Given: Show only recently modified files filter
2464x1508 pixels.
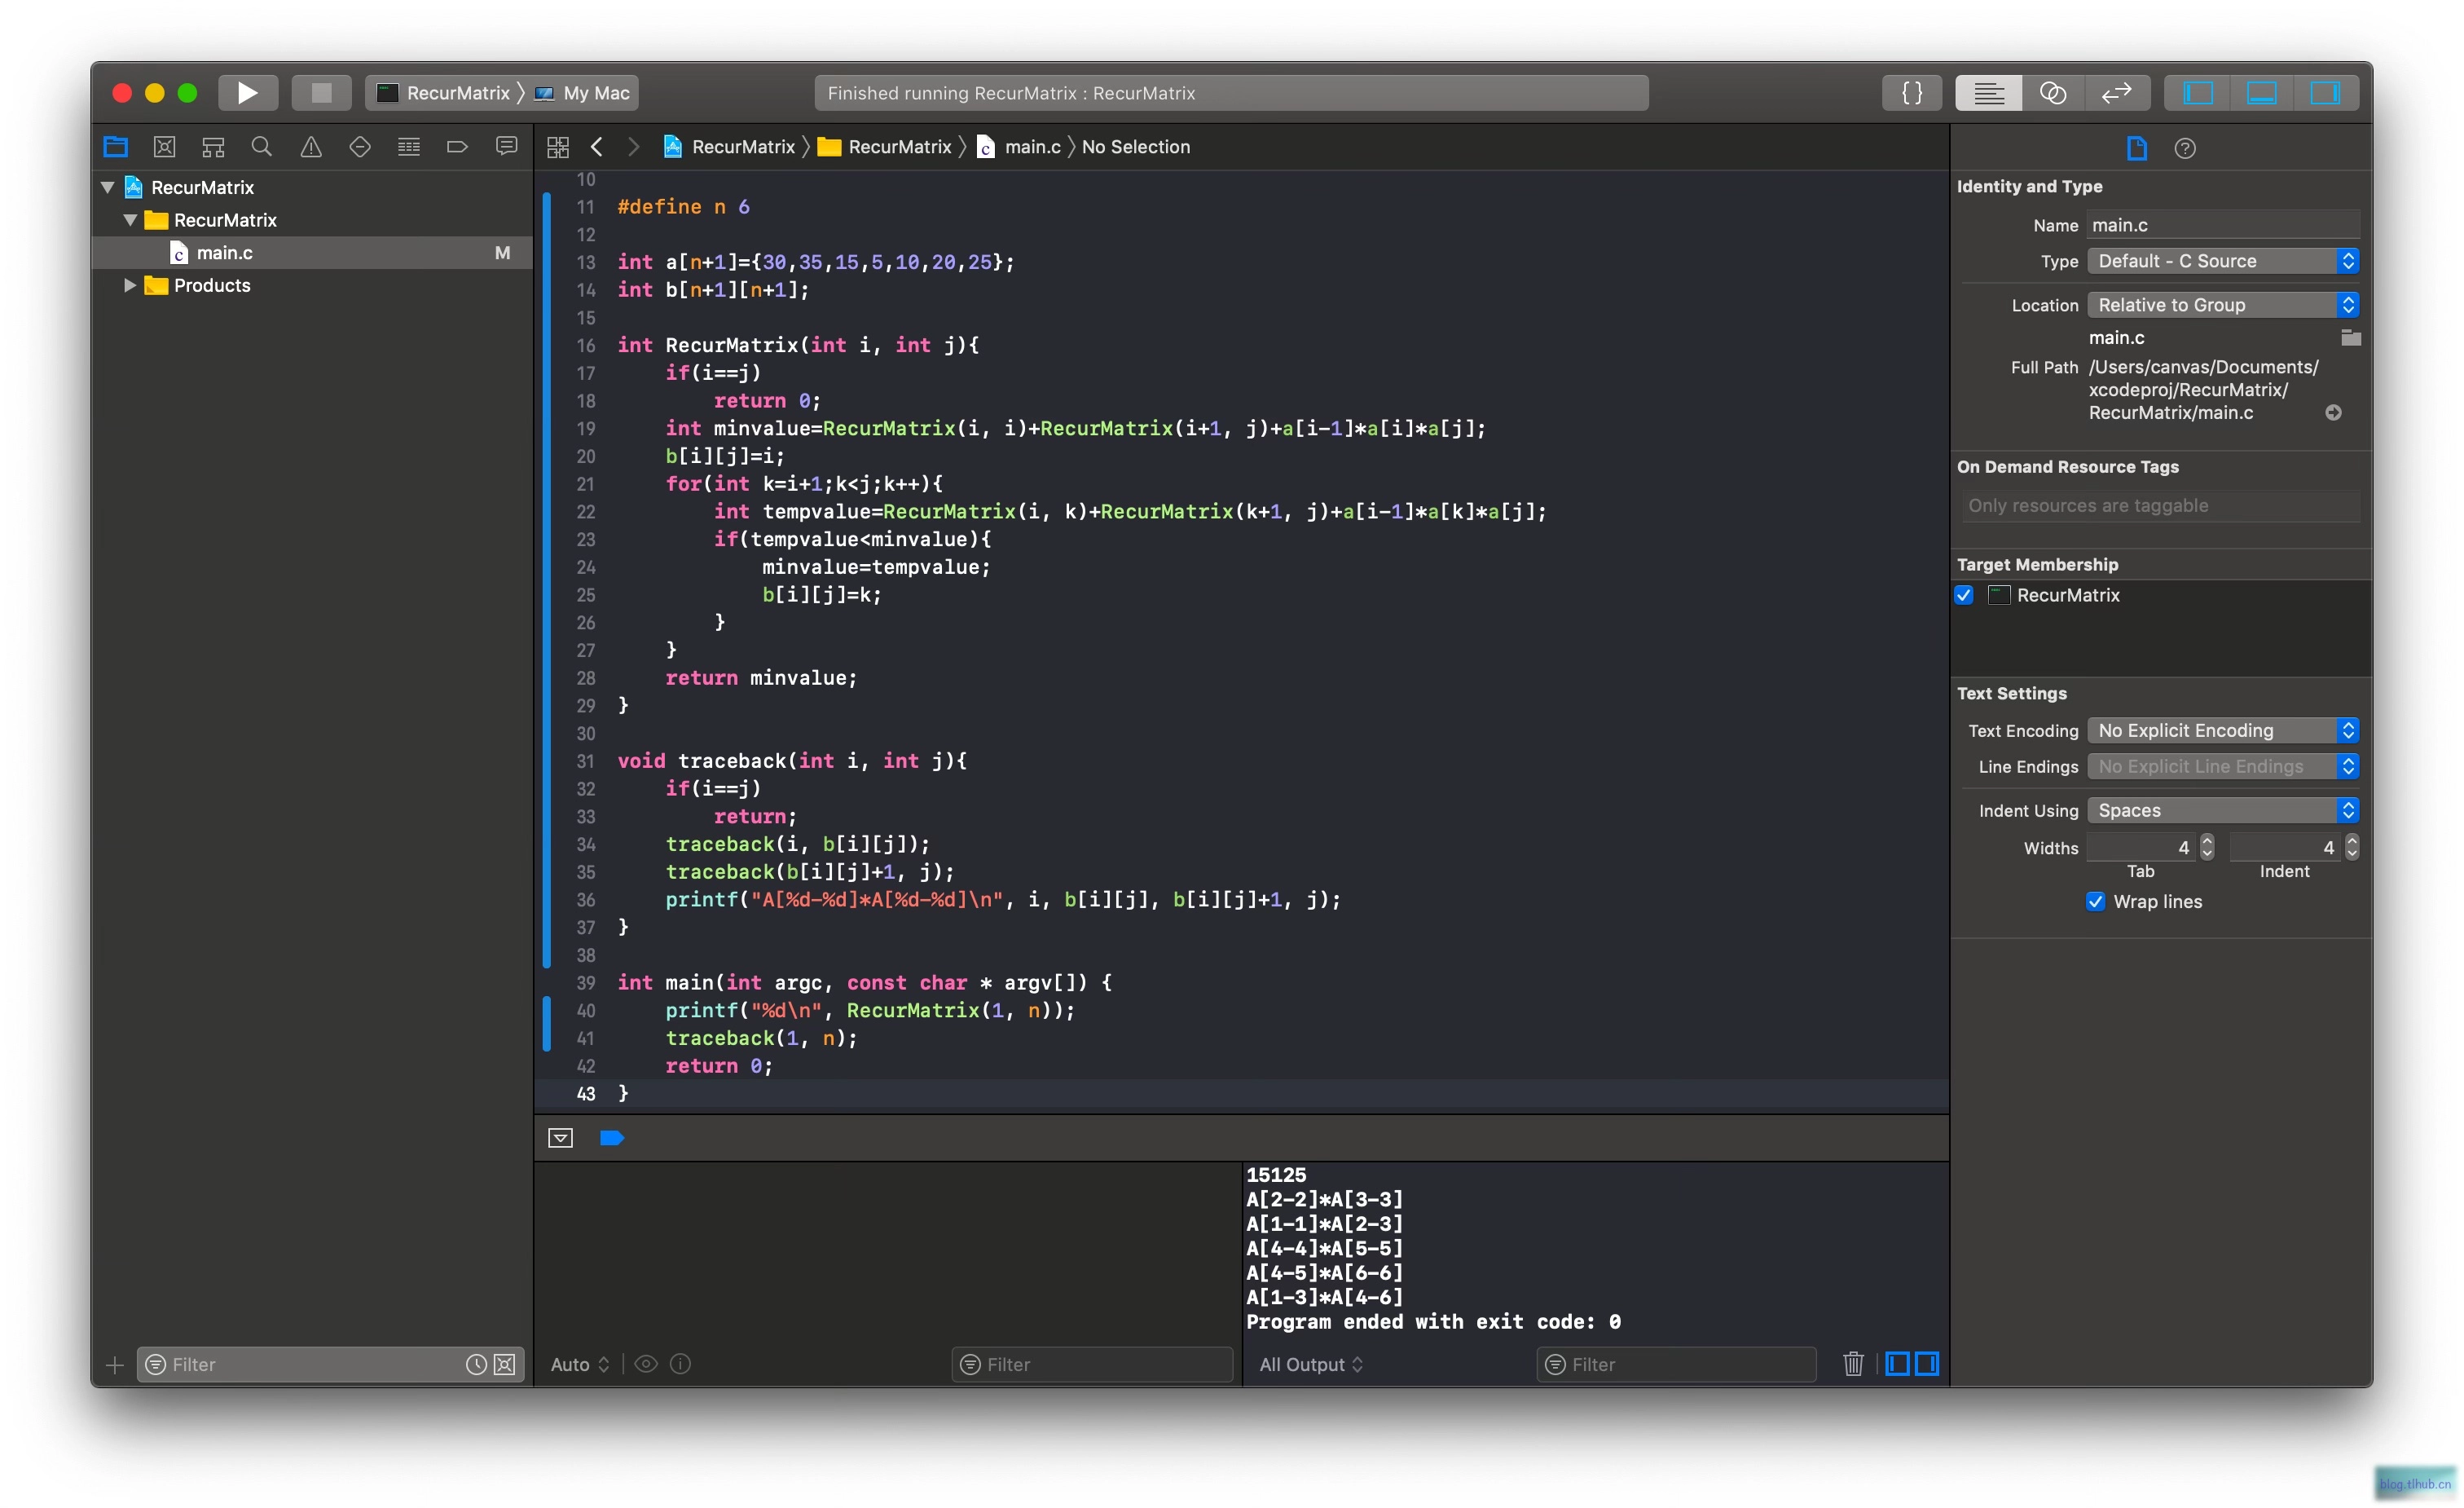Looking at the screenshot, I should click(476, 1365).
